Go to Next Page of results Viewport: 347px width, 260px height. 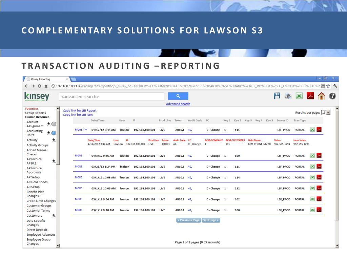(x=211, y=220)
